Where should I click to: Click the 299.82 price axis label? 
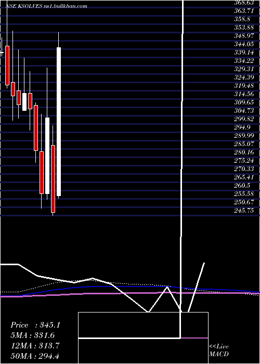pyautogui.click(x=244, y=119)
